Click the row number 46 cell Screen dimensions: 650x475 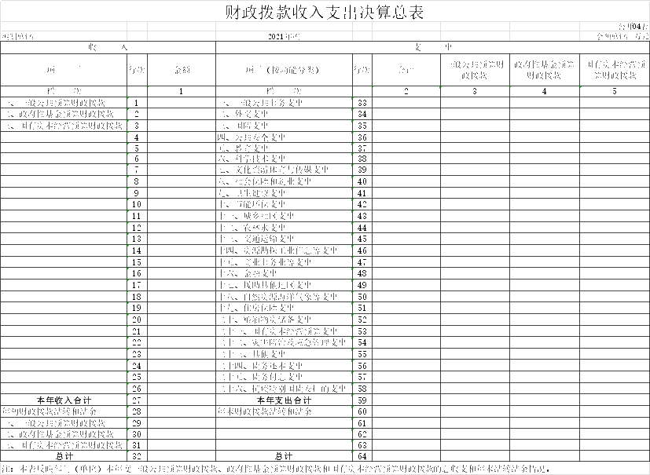click(362, 250)
